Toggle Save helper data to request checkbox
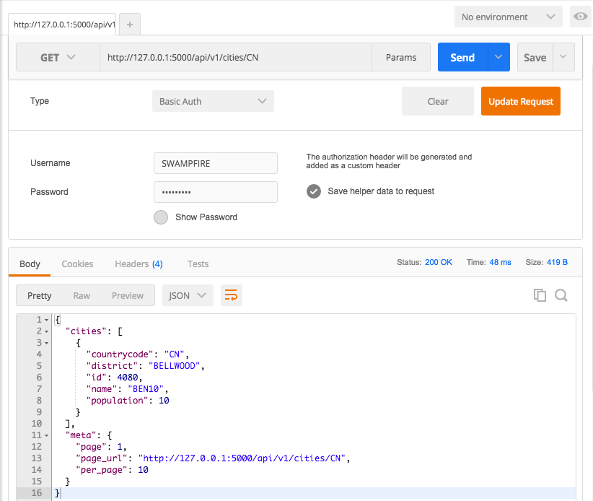The image size is (593, 501). click(x=314, y=191)
